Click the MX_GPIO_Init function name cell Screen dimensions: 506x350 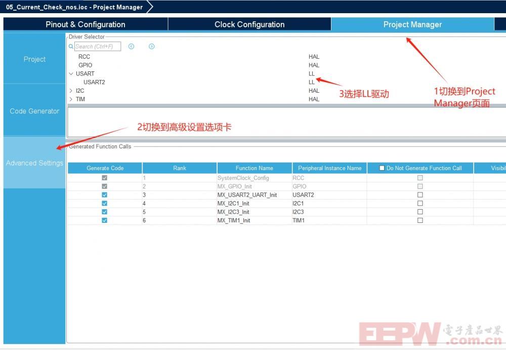[x=255, y=186]
